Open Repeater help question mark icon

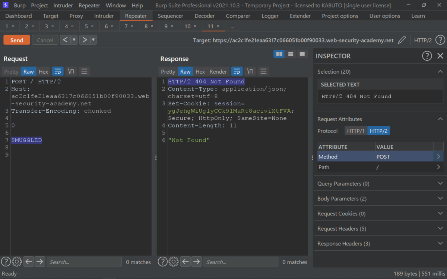point(440,40)
